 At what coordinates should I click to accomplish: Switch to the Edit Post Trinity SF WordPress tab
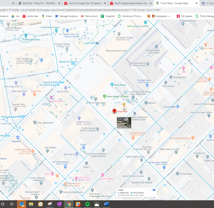pos(39,3)
